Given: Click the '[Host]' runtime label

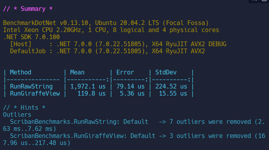Looking at the screenshot, I should click(x=21, y=44).
